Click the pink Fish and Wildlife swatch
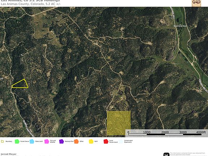Viewport: 208px width, 156px height. pos(47,142)
